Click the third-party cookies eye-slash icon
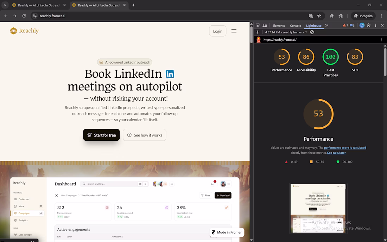This screenshot has height=242, width=387. pyautogui.click(x=311, y=16)
